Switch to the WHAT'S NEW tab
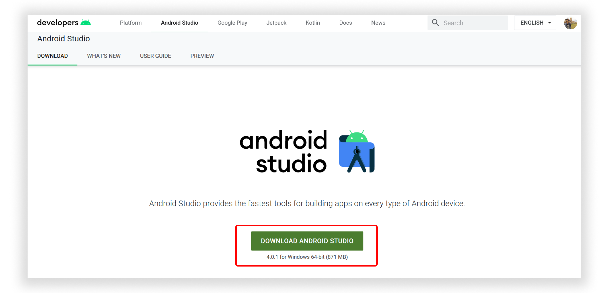 pos(104,56)
